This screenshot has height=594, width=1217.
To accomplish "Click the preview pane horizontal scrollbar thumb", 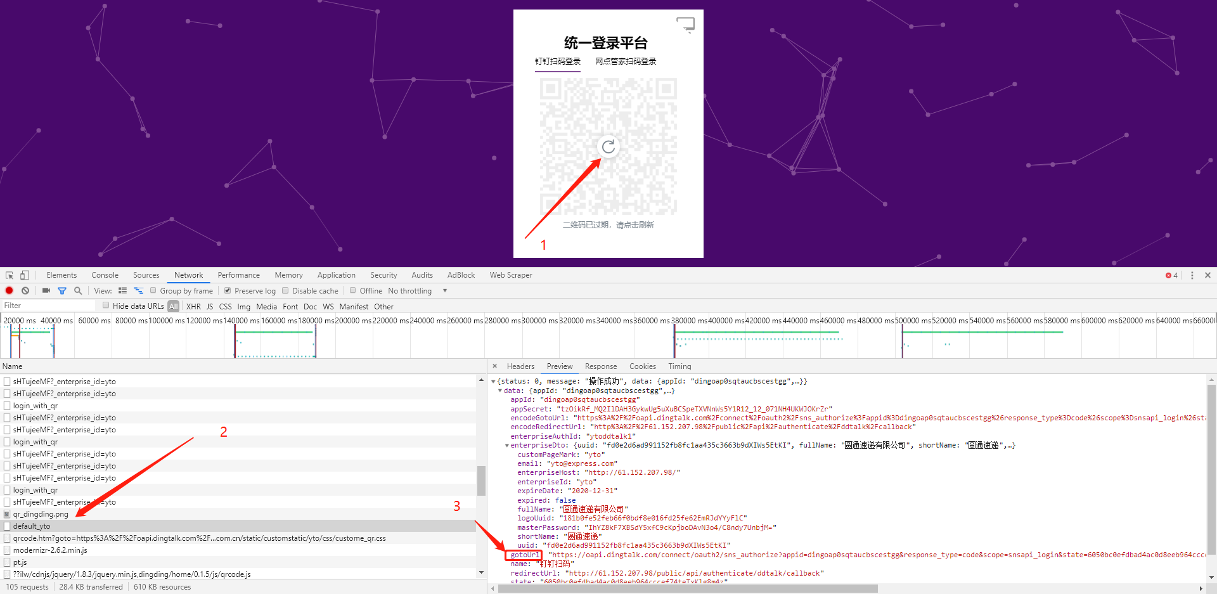I will (x=688, y=589).
